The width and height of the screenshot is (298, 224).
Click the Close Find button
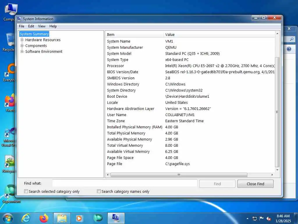[x=256, y=184]
